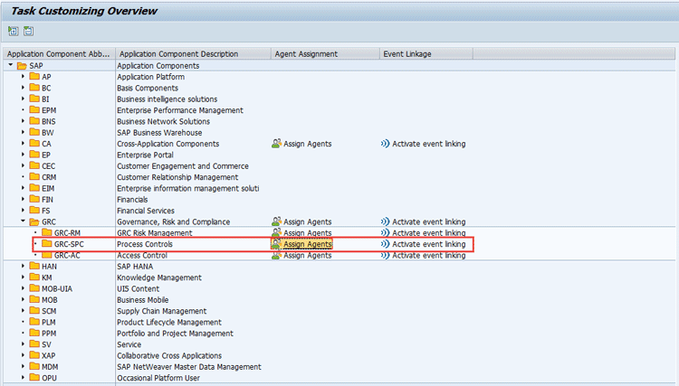This screenshot has width=679, height=386.
Task: Expand the BC Basis Components node
Action: [x=23, y=89]
